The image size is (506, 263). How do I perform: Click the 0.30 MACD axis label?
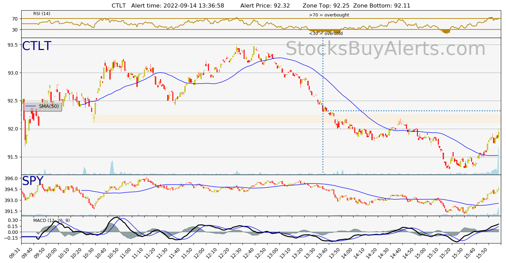click(13, 220)
